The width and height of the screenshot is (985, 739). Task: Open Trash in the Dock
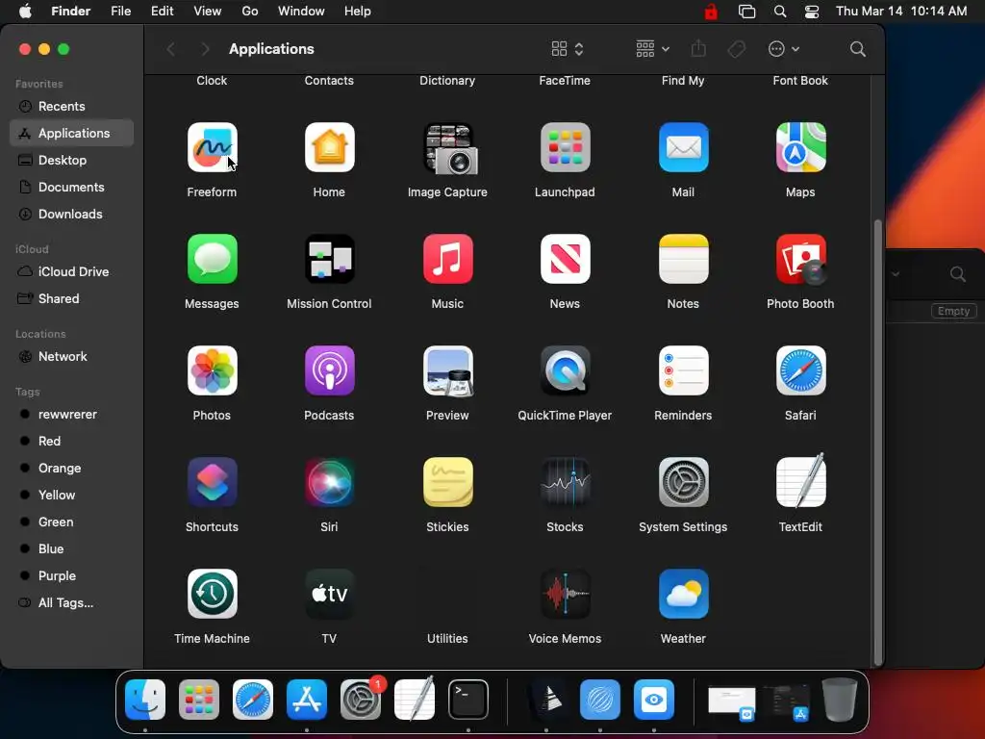[839, 700]
